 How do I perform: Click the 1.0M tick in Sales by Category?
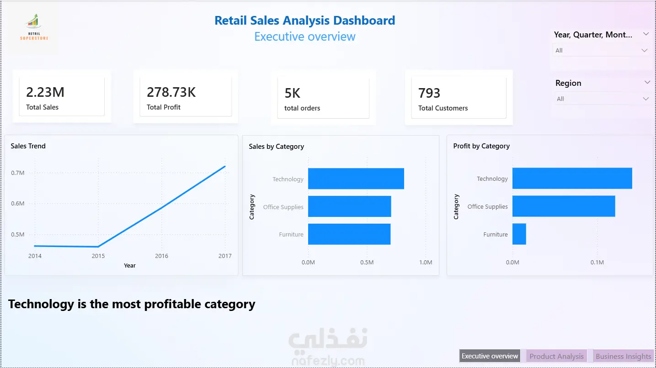pos(426,263)
